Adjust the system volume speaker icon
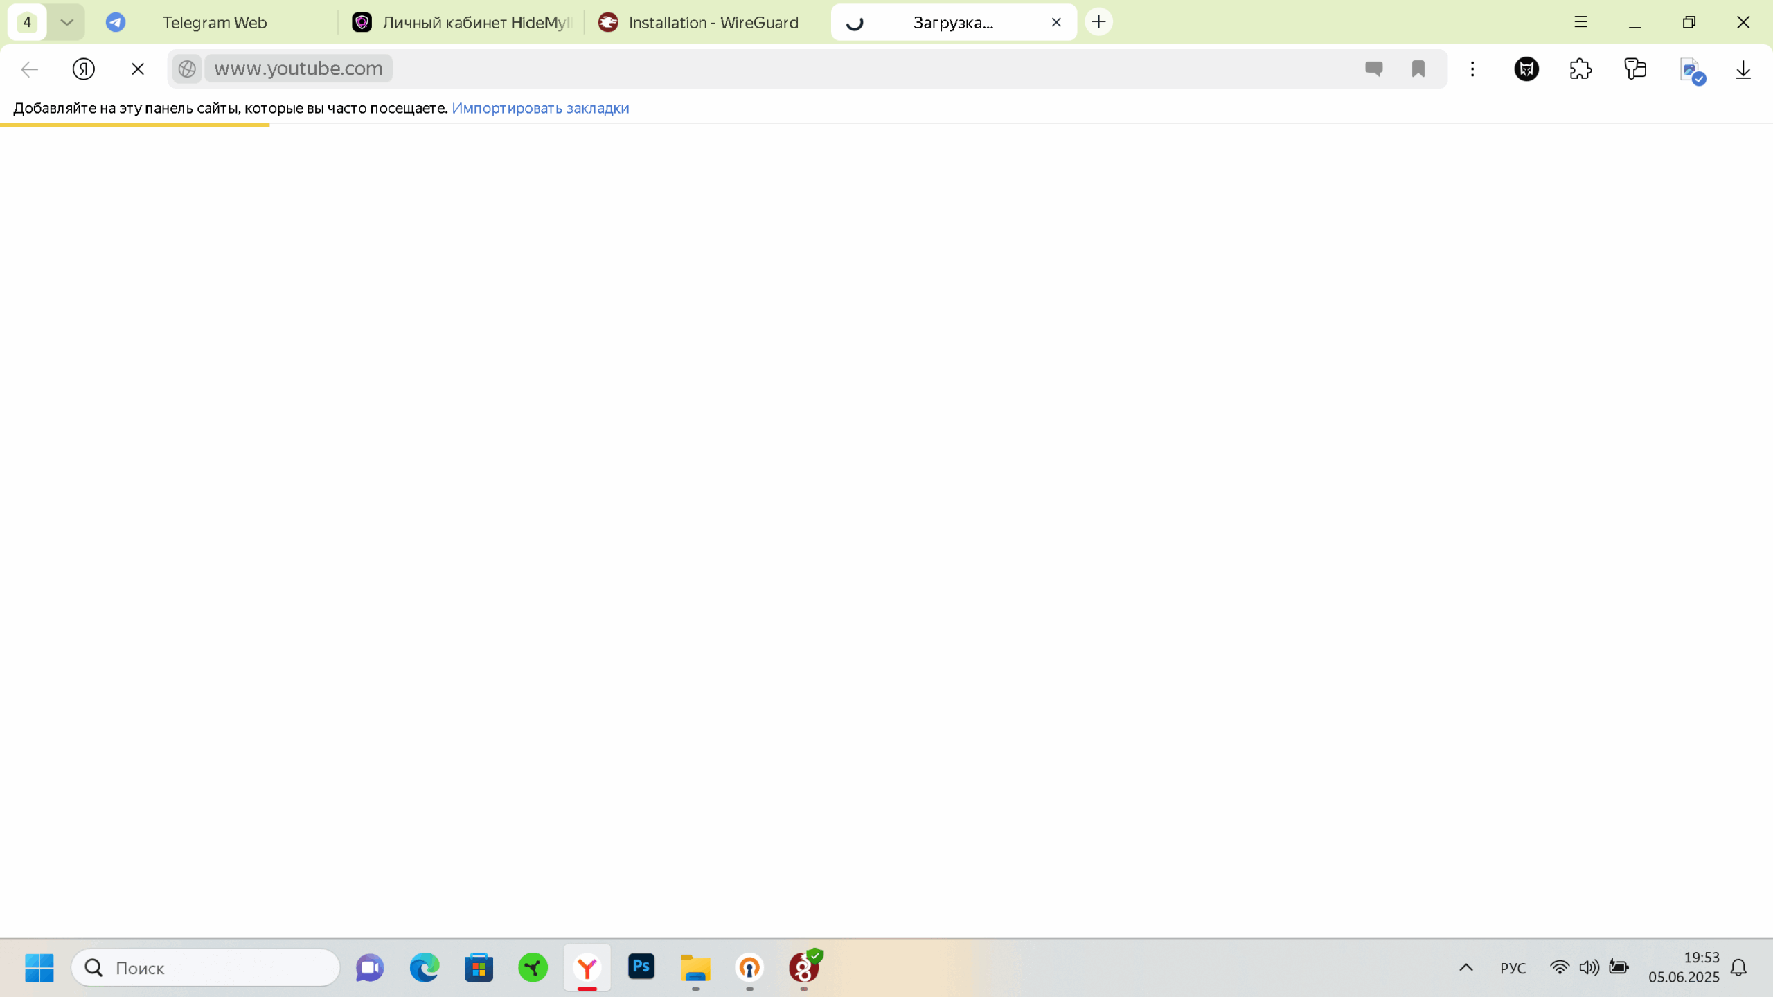The width and height of the screenshot is (1773, 997). pos(1589,967)
